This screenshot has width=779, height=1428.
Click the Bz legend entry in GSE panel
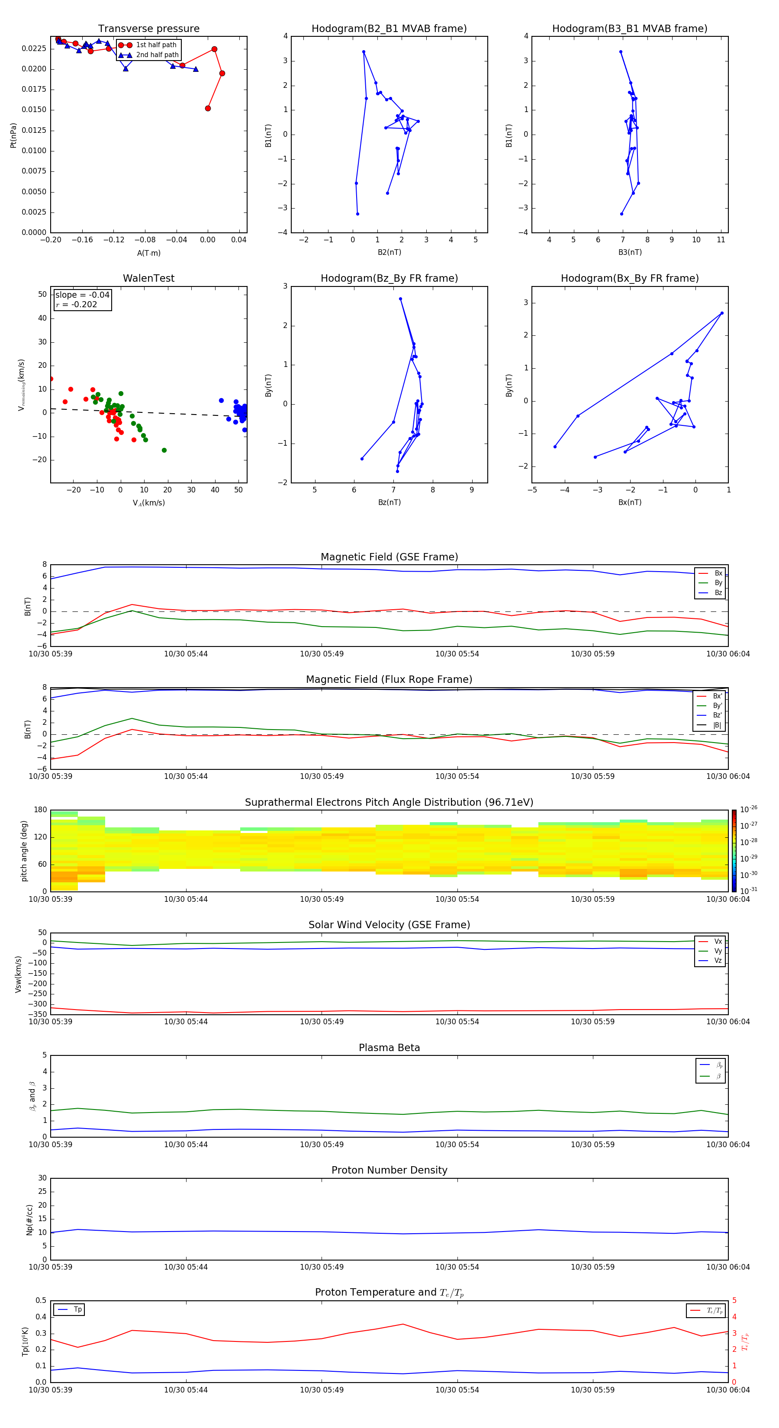(x=710, y=592)
